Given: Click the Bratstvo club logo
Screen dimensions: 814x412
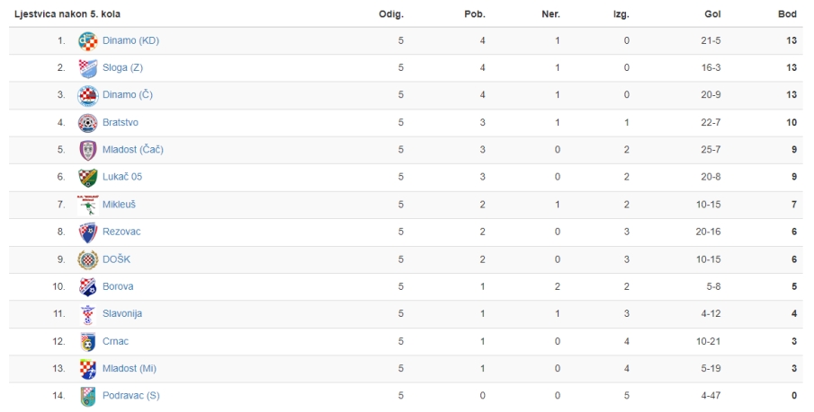Looking at the screenshot, I should click(88, 123).
